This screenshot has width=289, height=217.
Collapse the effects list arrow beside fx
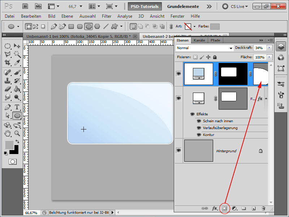(x=266, y=98)
